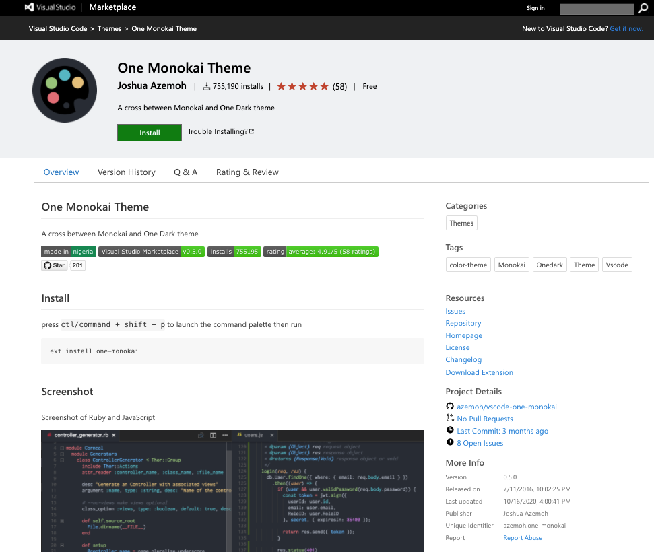Click the rating average badge
Viewport: 654px width, 552px height.
coord(321,252)
